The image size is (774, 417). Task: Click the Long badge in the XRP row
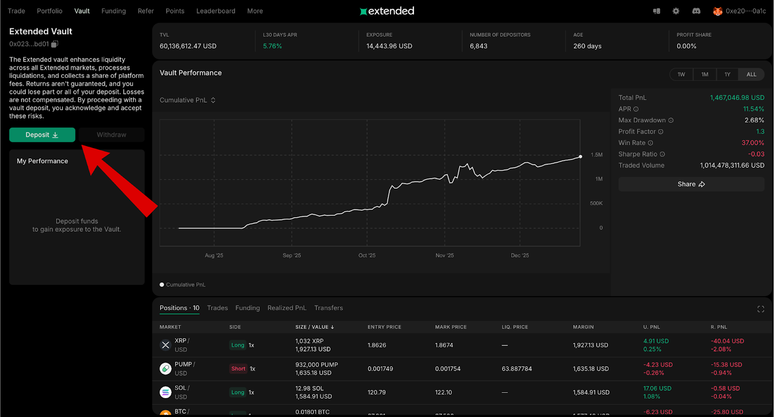pyautogui.click(x=238, y=345)
